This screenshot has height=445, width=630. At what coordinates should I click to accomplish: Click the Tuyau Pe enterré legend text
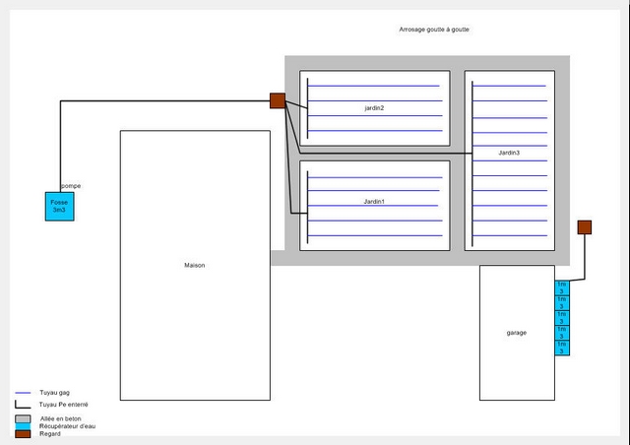tap(62, 405)
